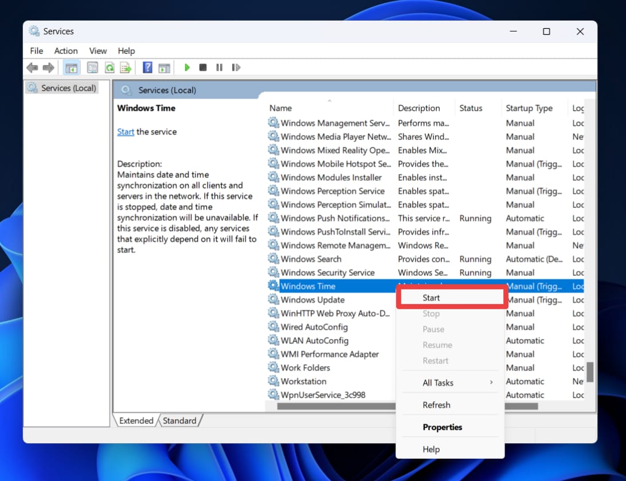Select Properties in the context menu

point(442,427)
